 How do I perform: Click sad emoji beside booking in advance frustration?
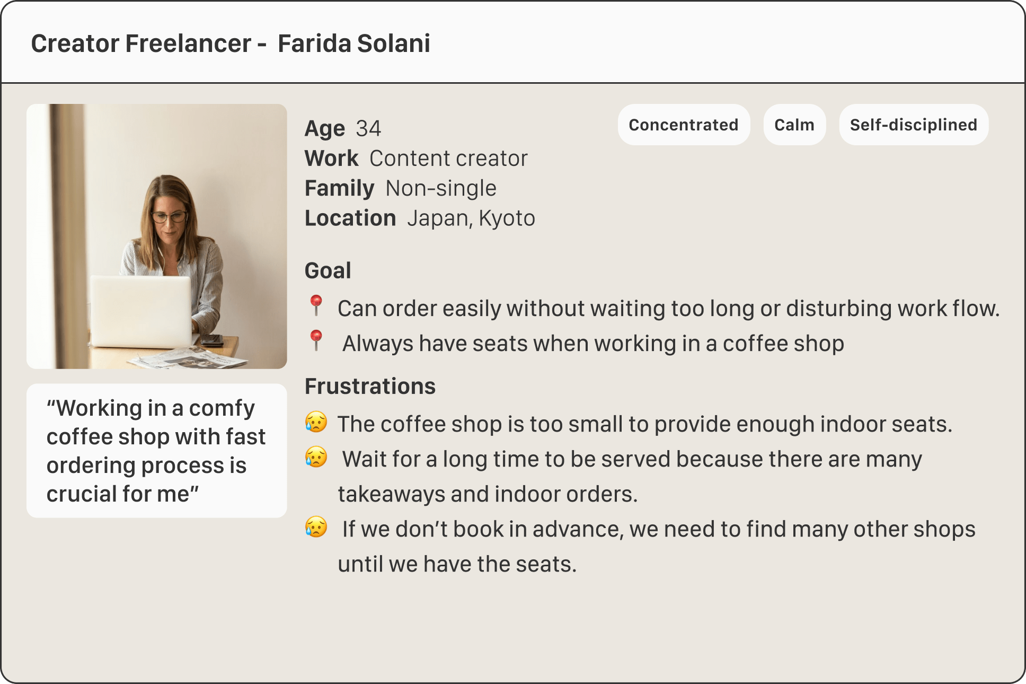[316, 527]
